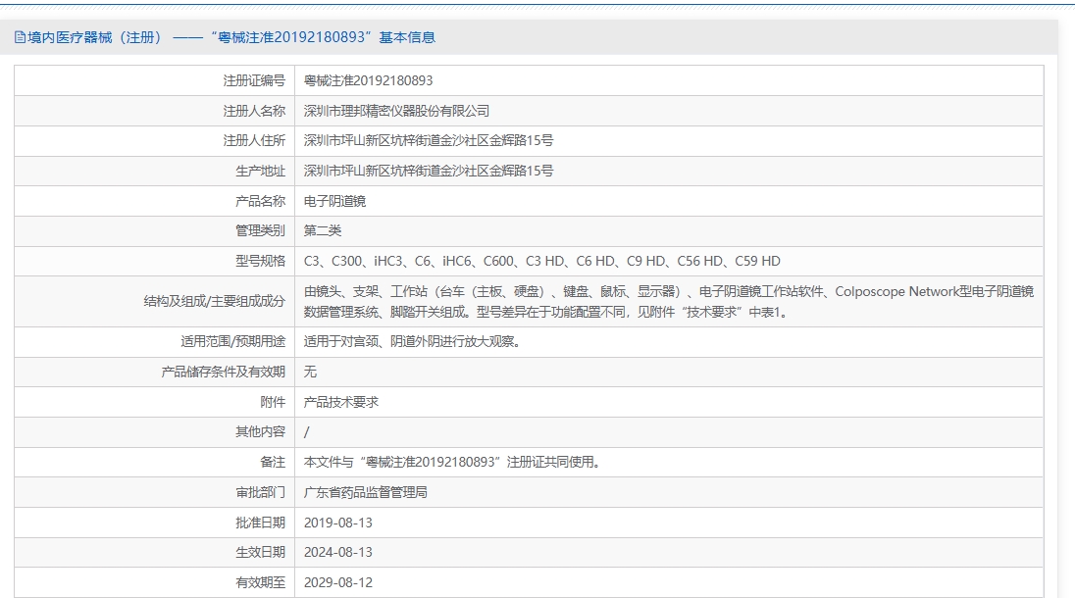The width and height of the screenshot is (1075, 598).
Task: Select the structure description starting with 由镜头、支架
Action: pos(669,301)
